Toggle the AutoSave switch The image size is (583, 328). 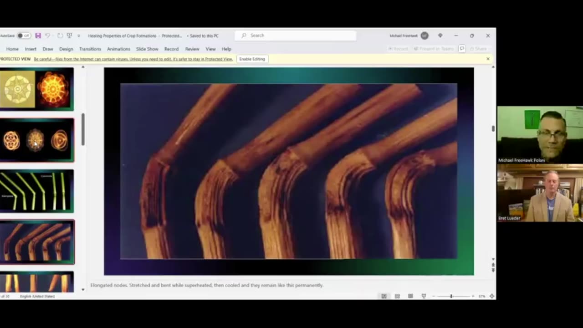[x=24, y=36]
